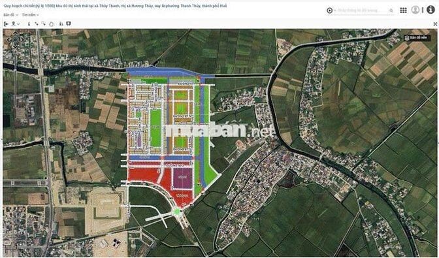Viewport: 439px width, 258px height.
Task: Open the vertical three-dot options menu
Action: tap(423, 10)
